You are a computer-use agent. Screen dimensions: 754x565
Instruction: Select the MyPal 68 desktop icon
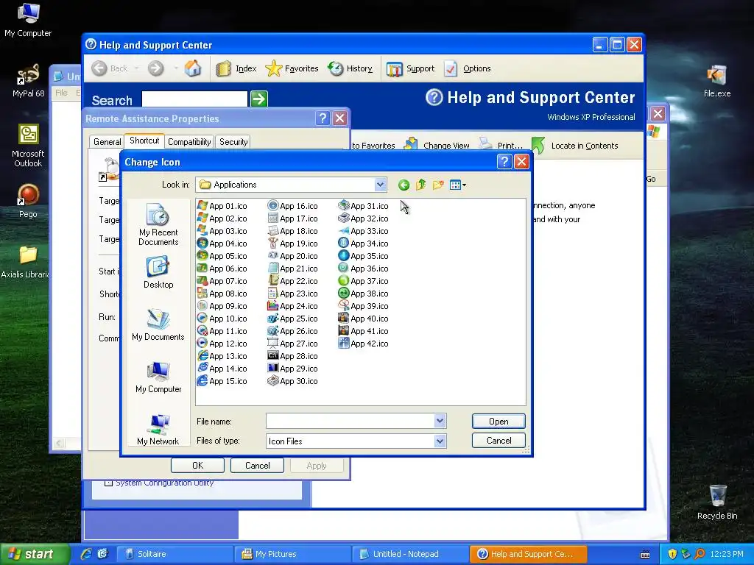click(x=28, y=81)
